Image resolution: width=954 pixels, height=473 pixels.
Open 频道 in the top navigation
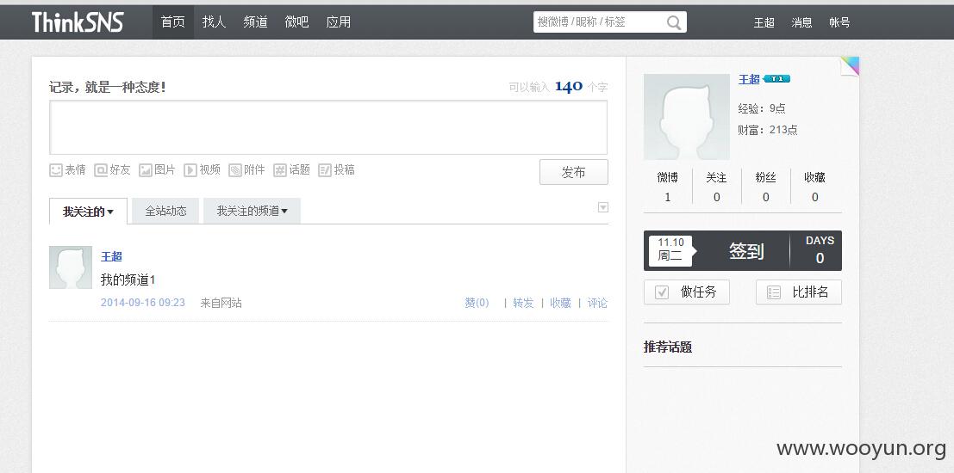pyautogui.click(x=256, y=22)
